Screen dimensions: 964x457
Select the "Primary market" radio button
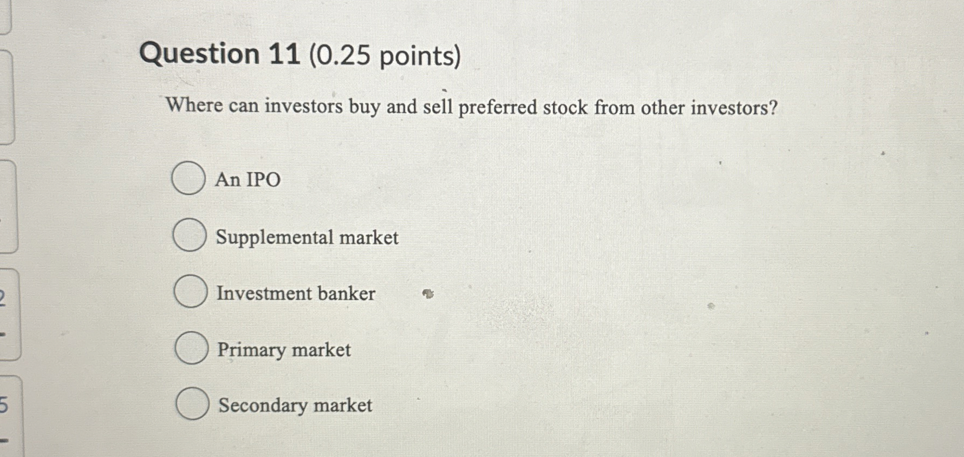pos(191,349)
